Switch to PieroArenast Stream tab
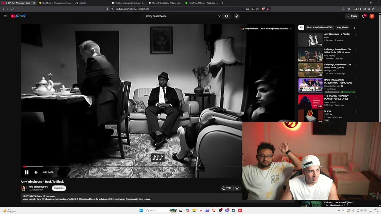This screenshot has width=381, height=214. 201,3
